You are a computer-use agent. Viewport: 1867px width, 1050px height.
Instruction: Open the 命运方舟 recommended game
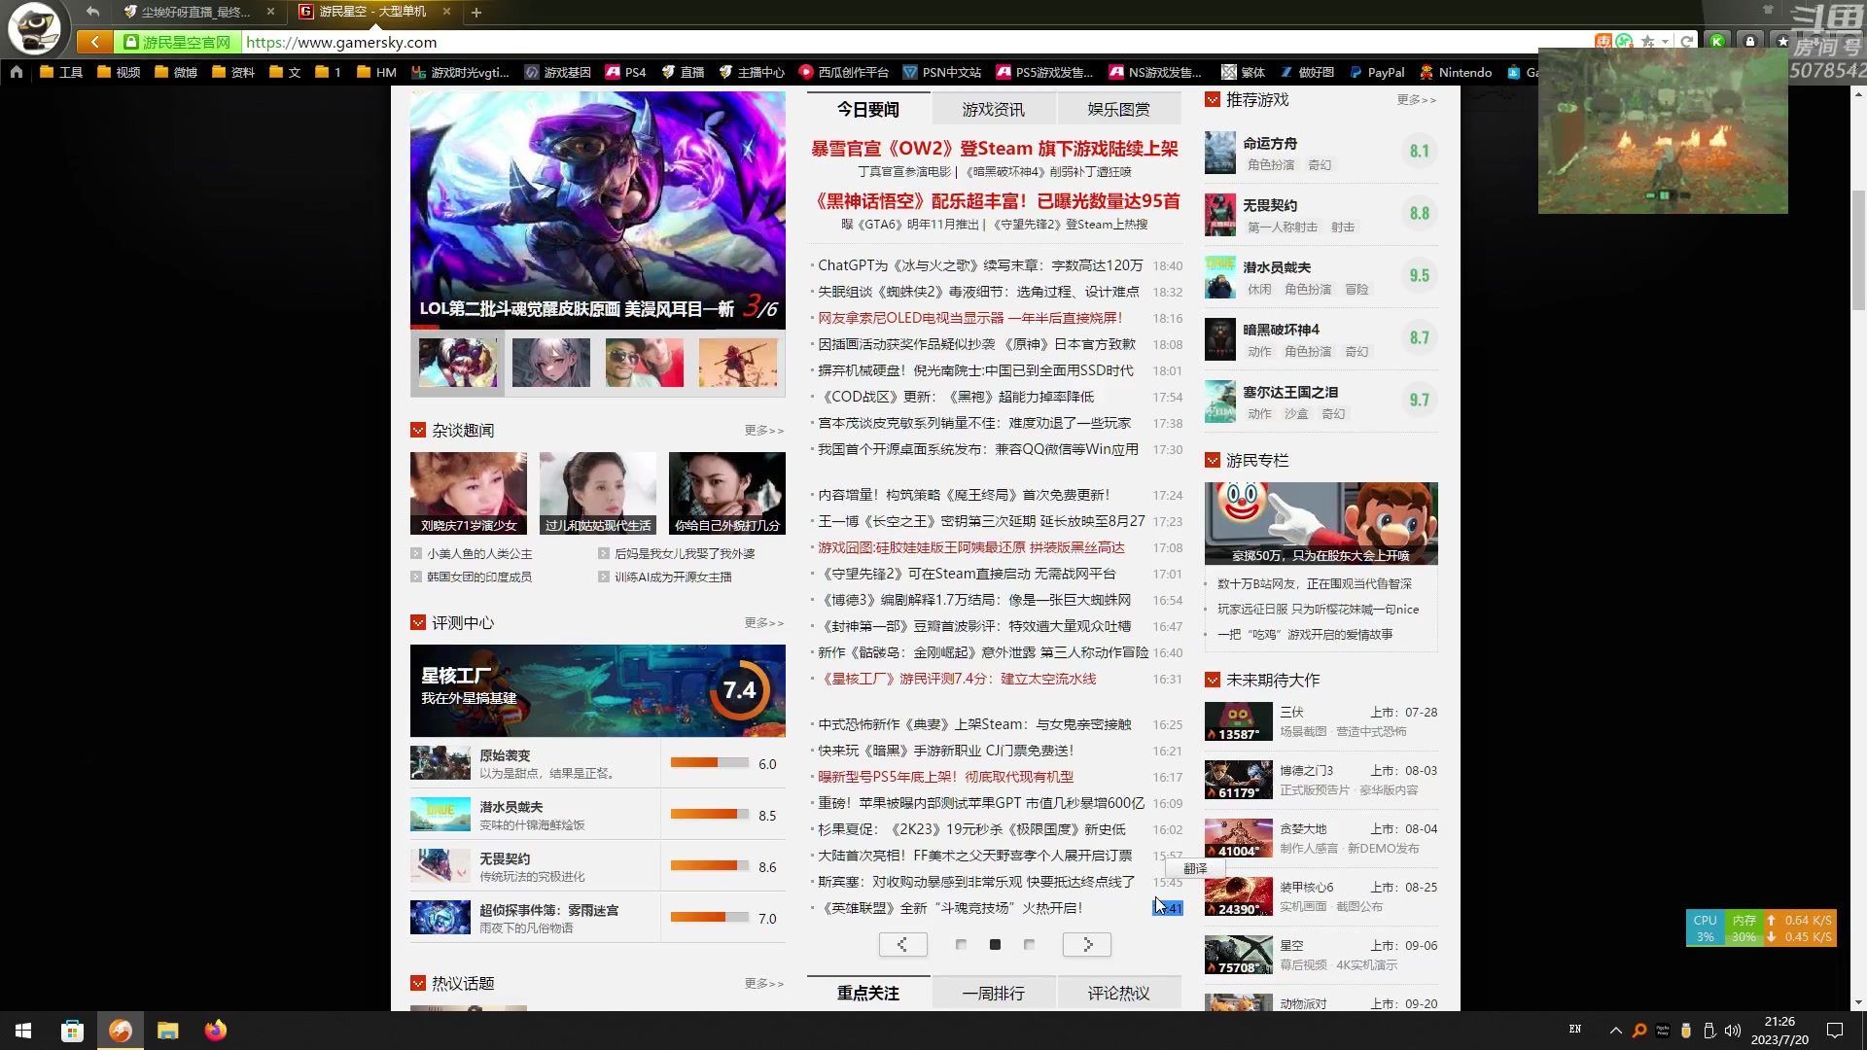coord(1321,152)
